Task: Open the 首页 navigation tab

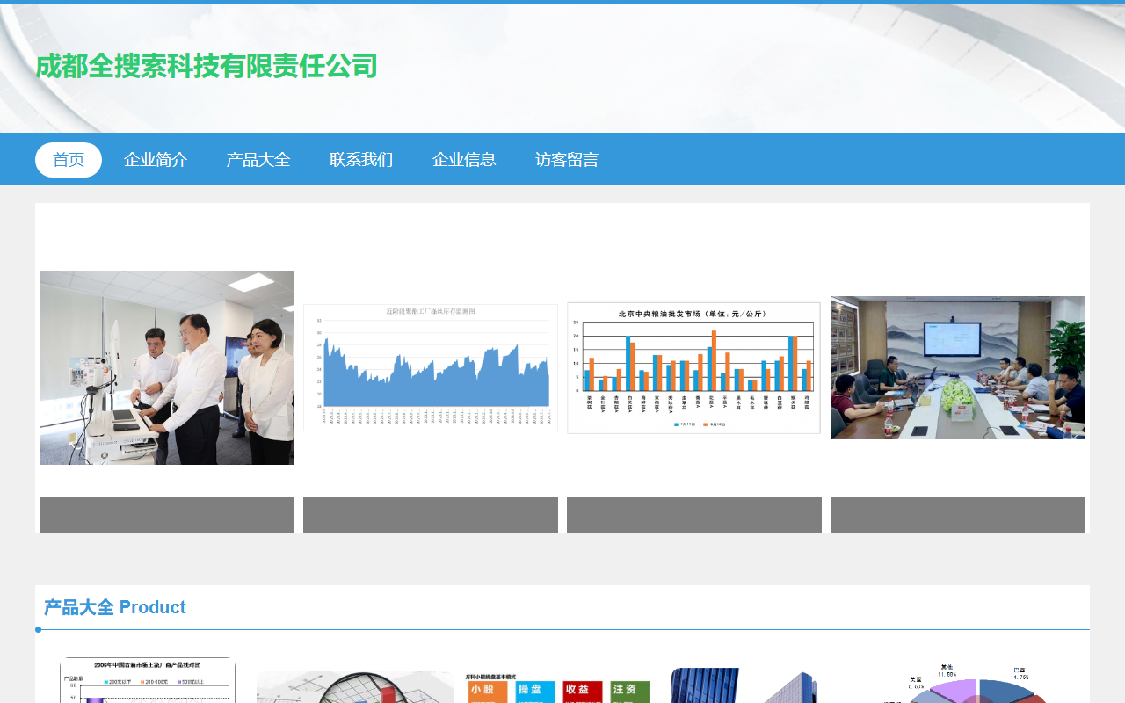Action: [69, 160]
